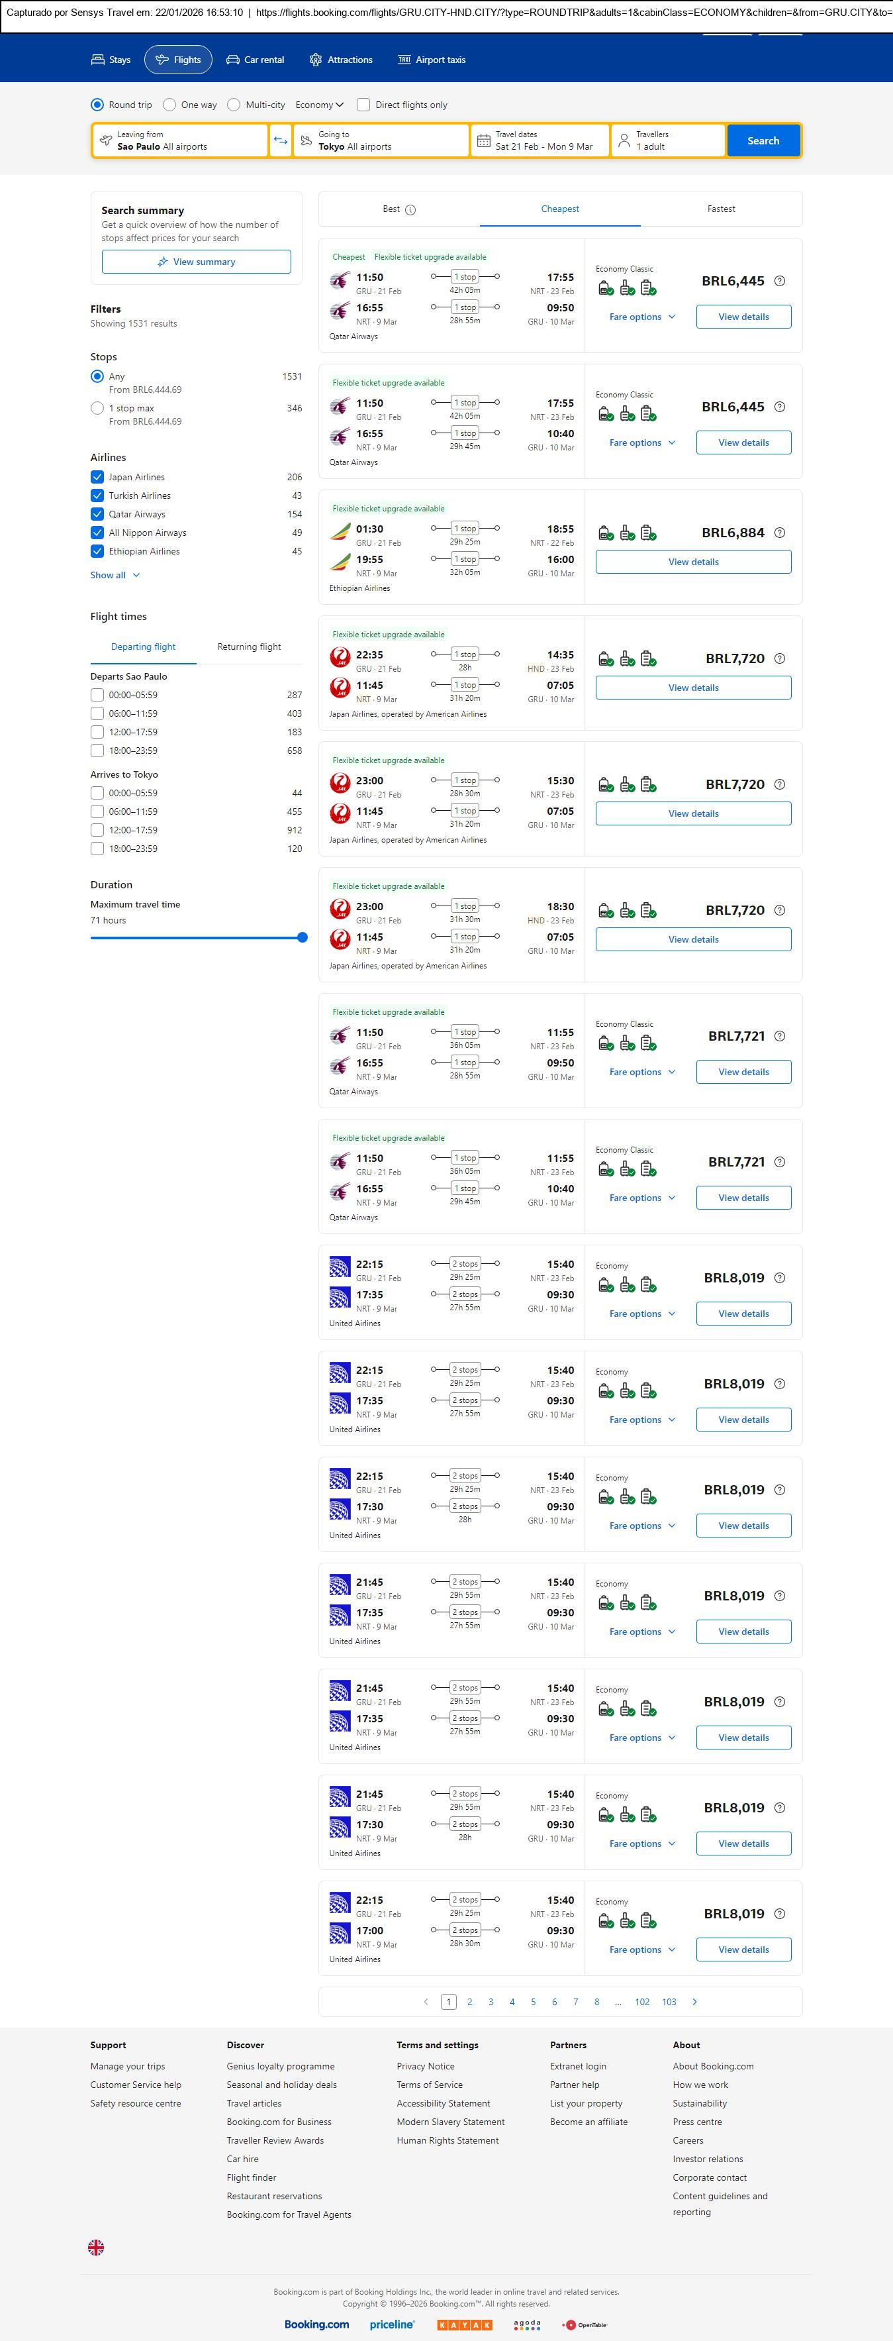This screenshot has width=893, height=2341.
Task: Go to next results page arrow
Action: (695, 2001)
